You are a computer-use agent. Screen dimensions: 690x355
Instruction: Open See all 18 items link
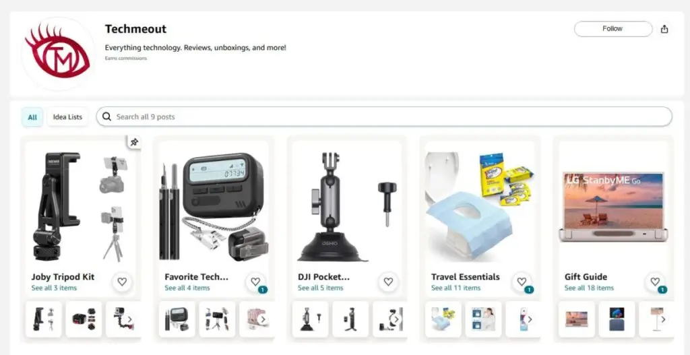tap(589, 288)
